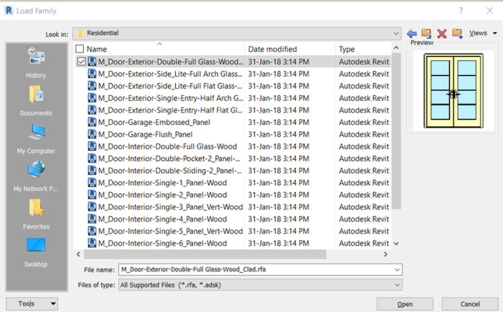The height and width of the screenshot is (312, 503).
Task: Open Favorites in the places sidebar
Action: pos(36,214)
